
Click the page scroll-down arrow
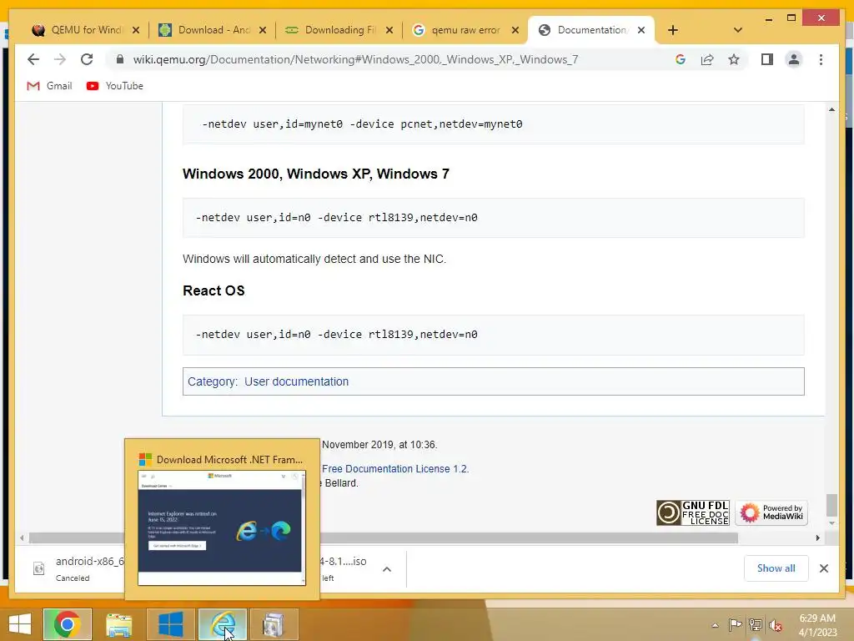click(831, 522)
